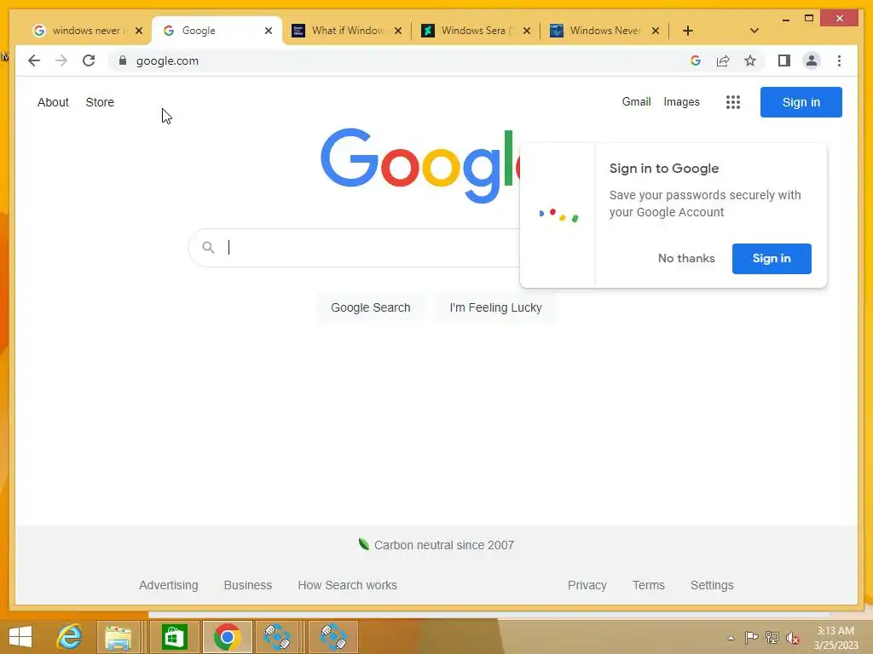This screenshot has height=654, width=873.
Task: Show hidden system tray icons arrow
Action: pyautogui.click(x=731, y=638)
